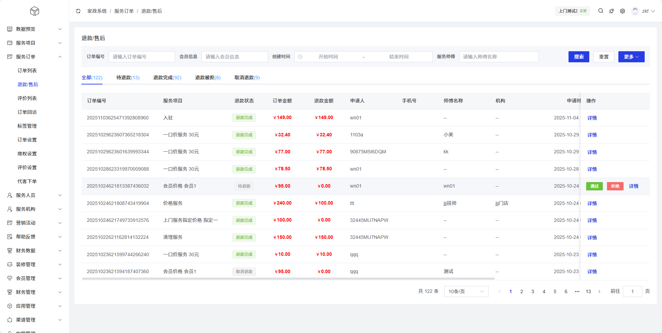Open 订单列表 in the sidebar
This screenshot has width=662, height=333.
click(27, 71)
